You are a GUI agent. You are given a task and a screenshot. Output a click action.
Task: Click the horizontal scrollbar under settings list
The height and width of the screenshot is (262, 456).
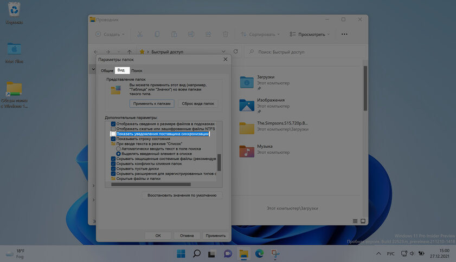coord(151,185)
